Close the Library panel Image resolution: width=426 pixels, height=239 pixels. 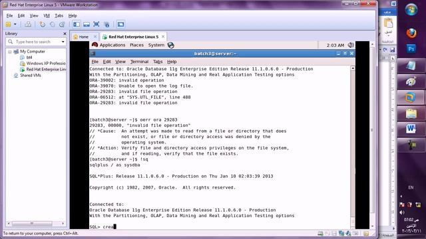point(65,34)
